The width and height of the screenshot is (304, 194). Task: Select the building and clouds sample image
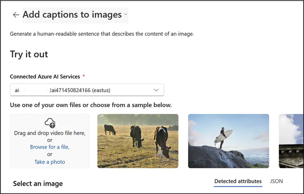pos(291,141)
